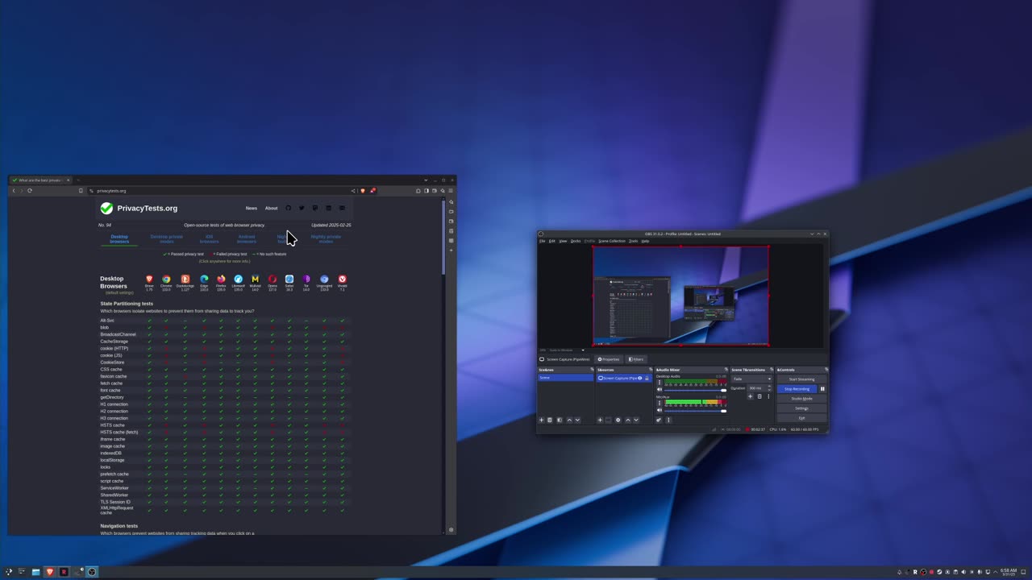Click the bookmark icon left of the URL
This screenshot has width=1032, height=580.
click(81, 191)
